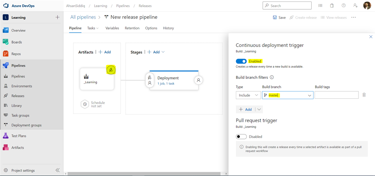Expand the Include type dropdown
The width and height of the screenshot is (375, 176).
tap(248, 95)
